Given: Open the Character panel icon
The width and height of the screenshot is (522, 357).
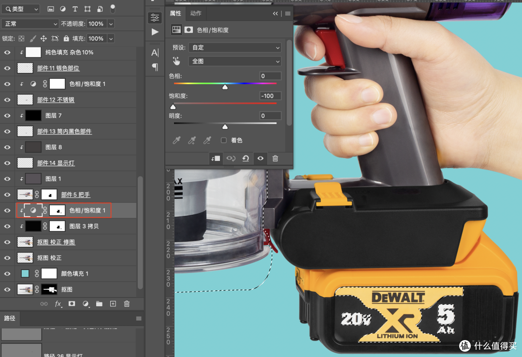Looking at the screenshot, I should pos(155,53).
